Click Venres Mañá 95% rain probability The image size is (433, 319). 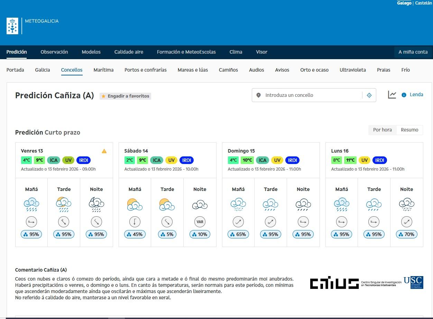coord(31,234)
